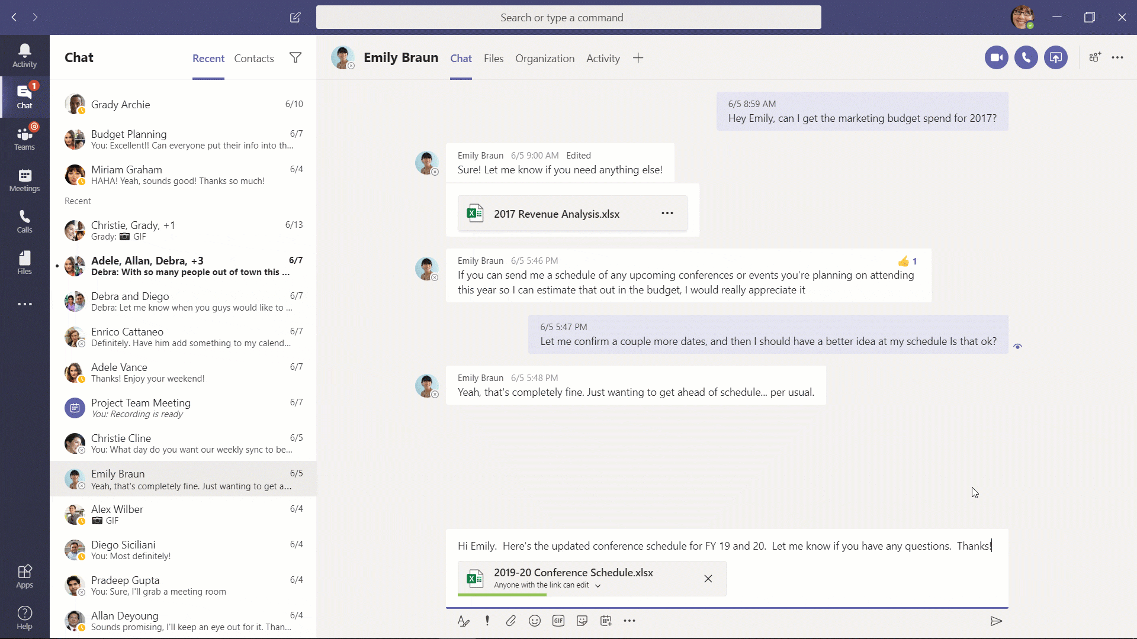1137x639 pixels.
Task: Expand sharing permissions dropdown on conference schedule
Action: 599,585
